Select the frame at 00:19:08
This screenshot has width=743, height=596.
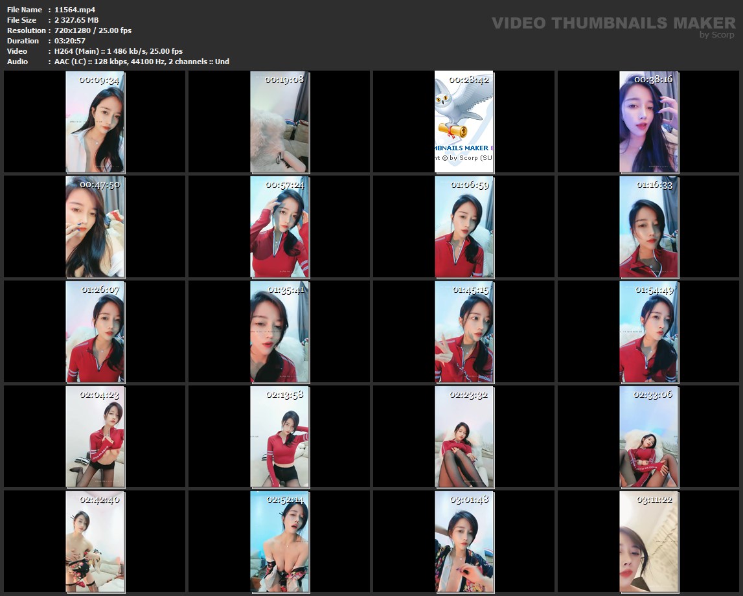[280, 122]
